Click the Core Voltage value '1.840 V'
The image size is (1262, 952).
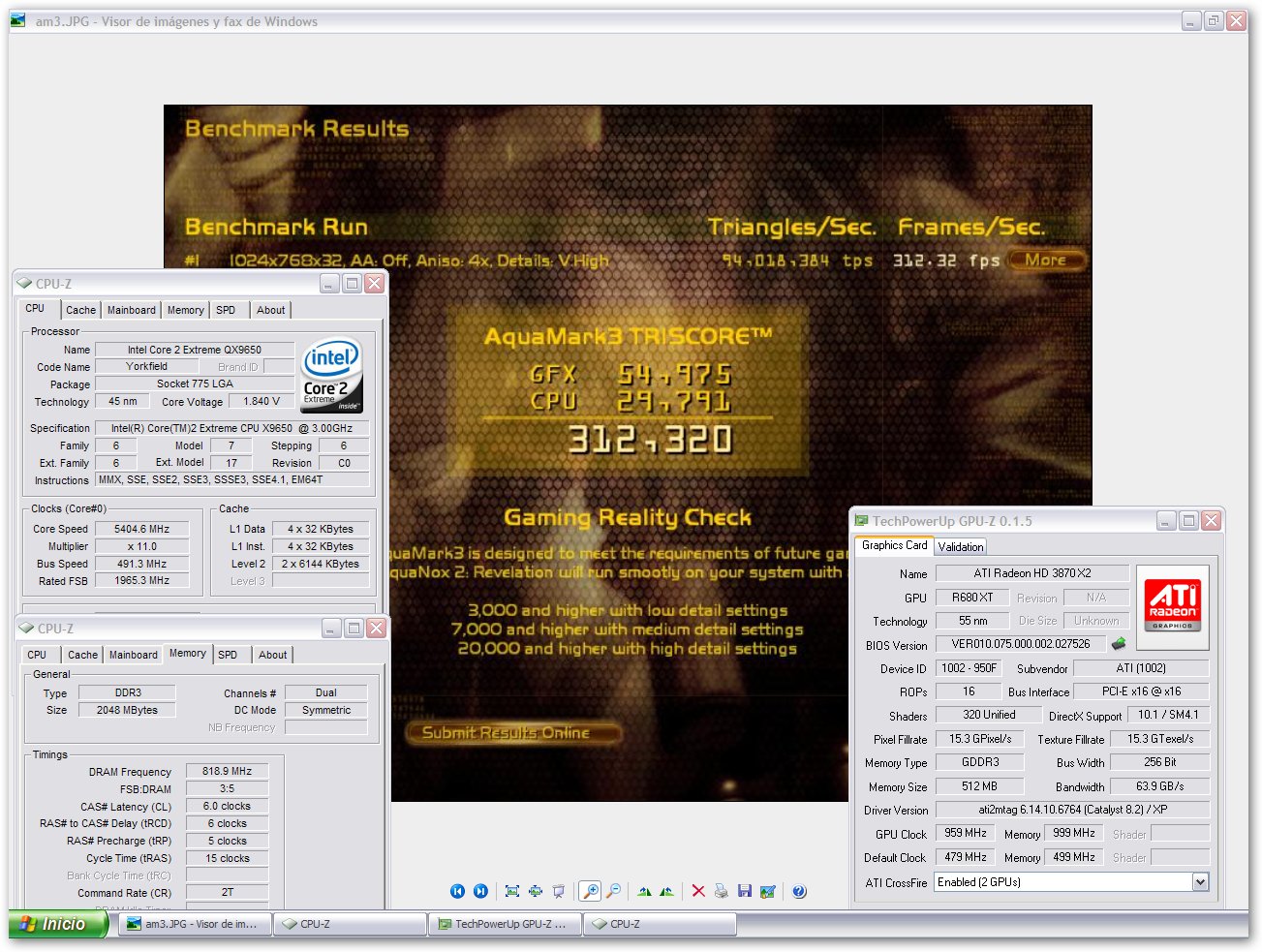(x=262, y=401)
